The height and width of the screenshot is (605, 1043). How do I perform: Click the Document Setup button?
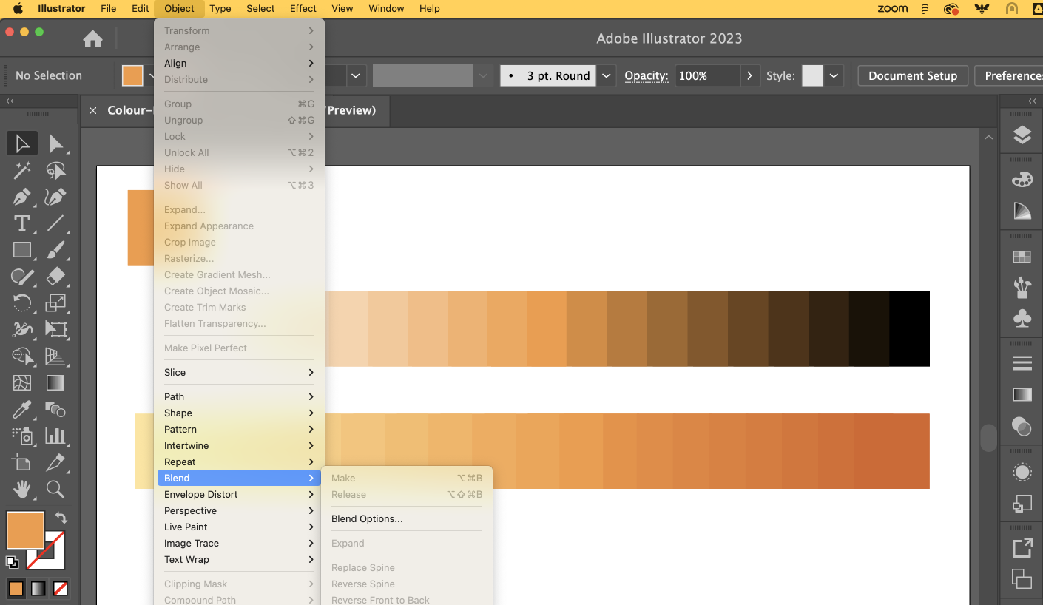click(x=913, y=75)
